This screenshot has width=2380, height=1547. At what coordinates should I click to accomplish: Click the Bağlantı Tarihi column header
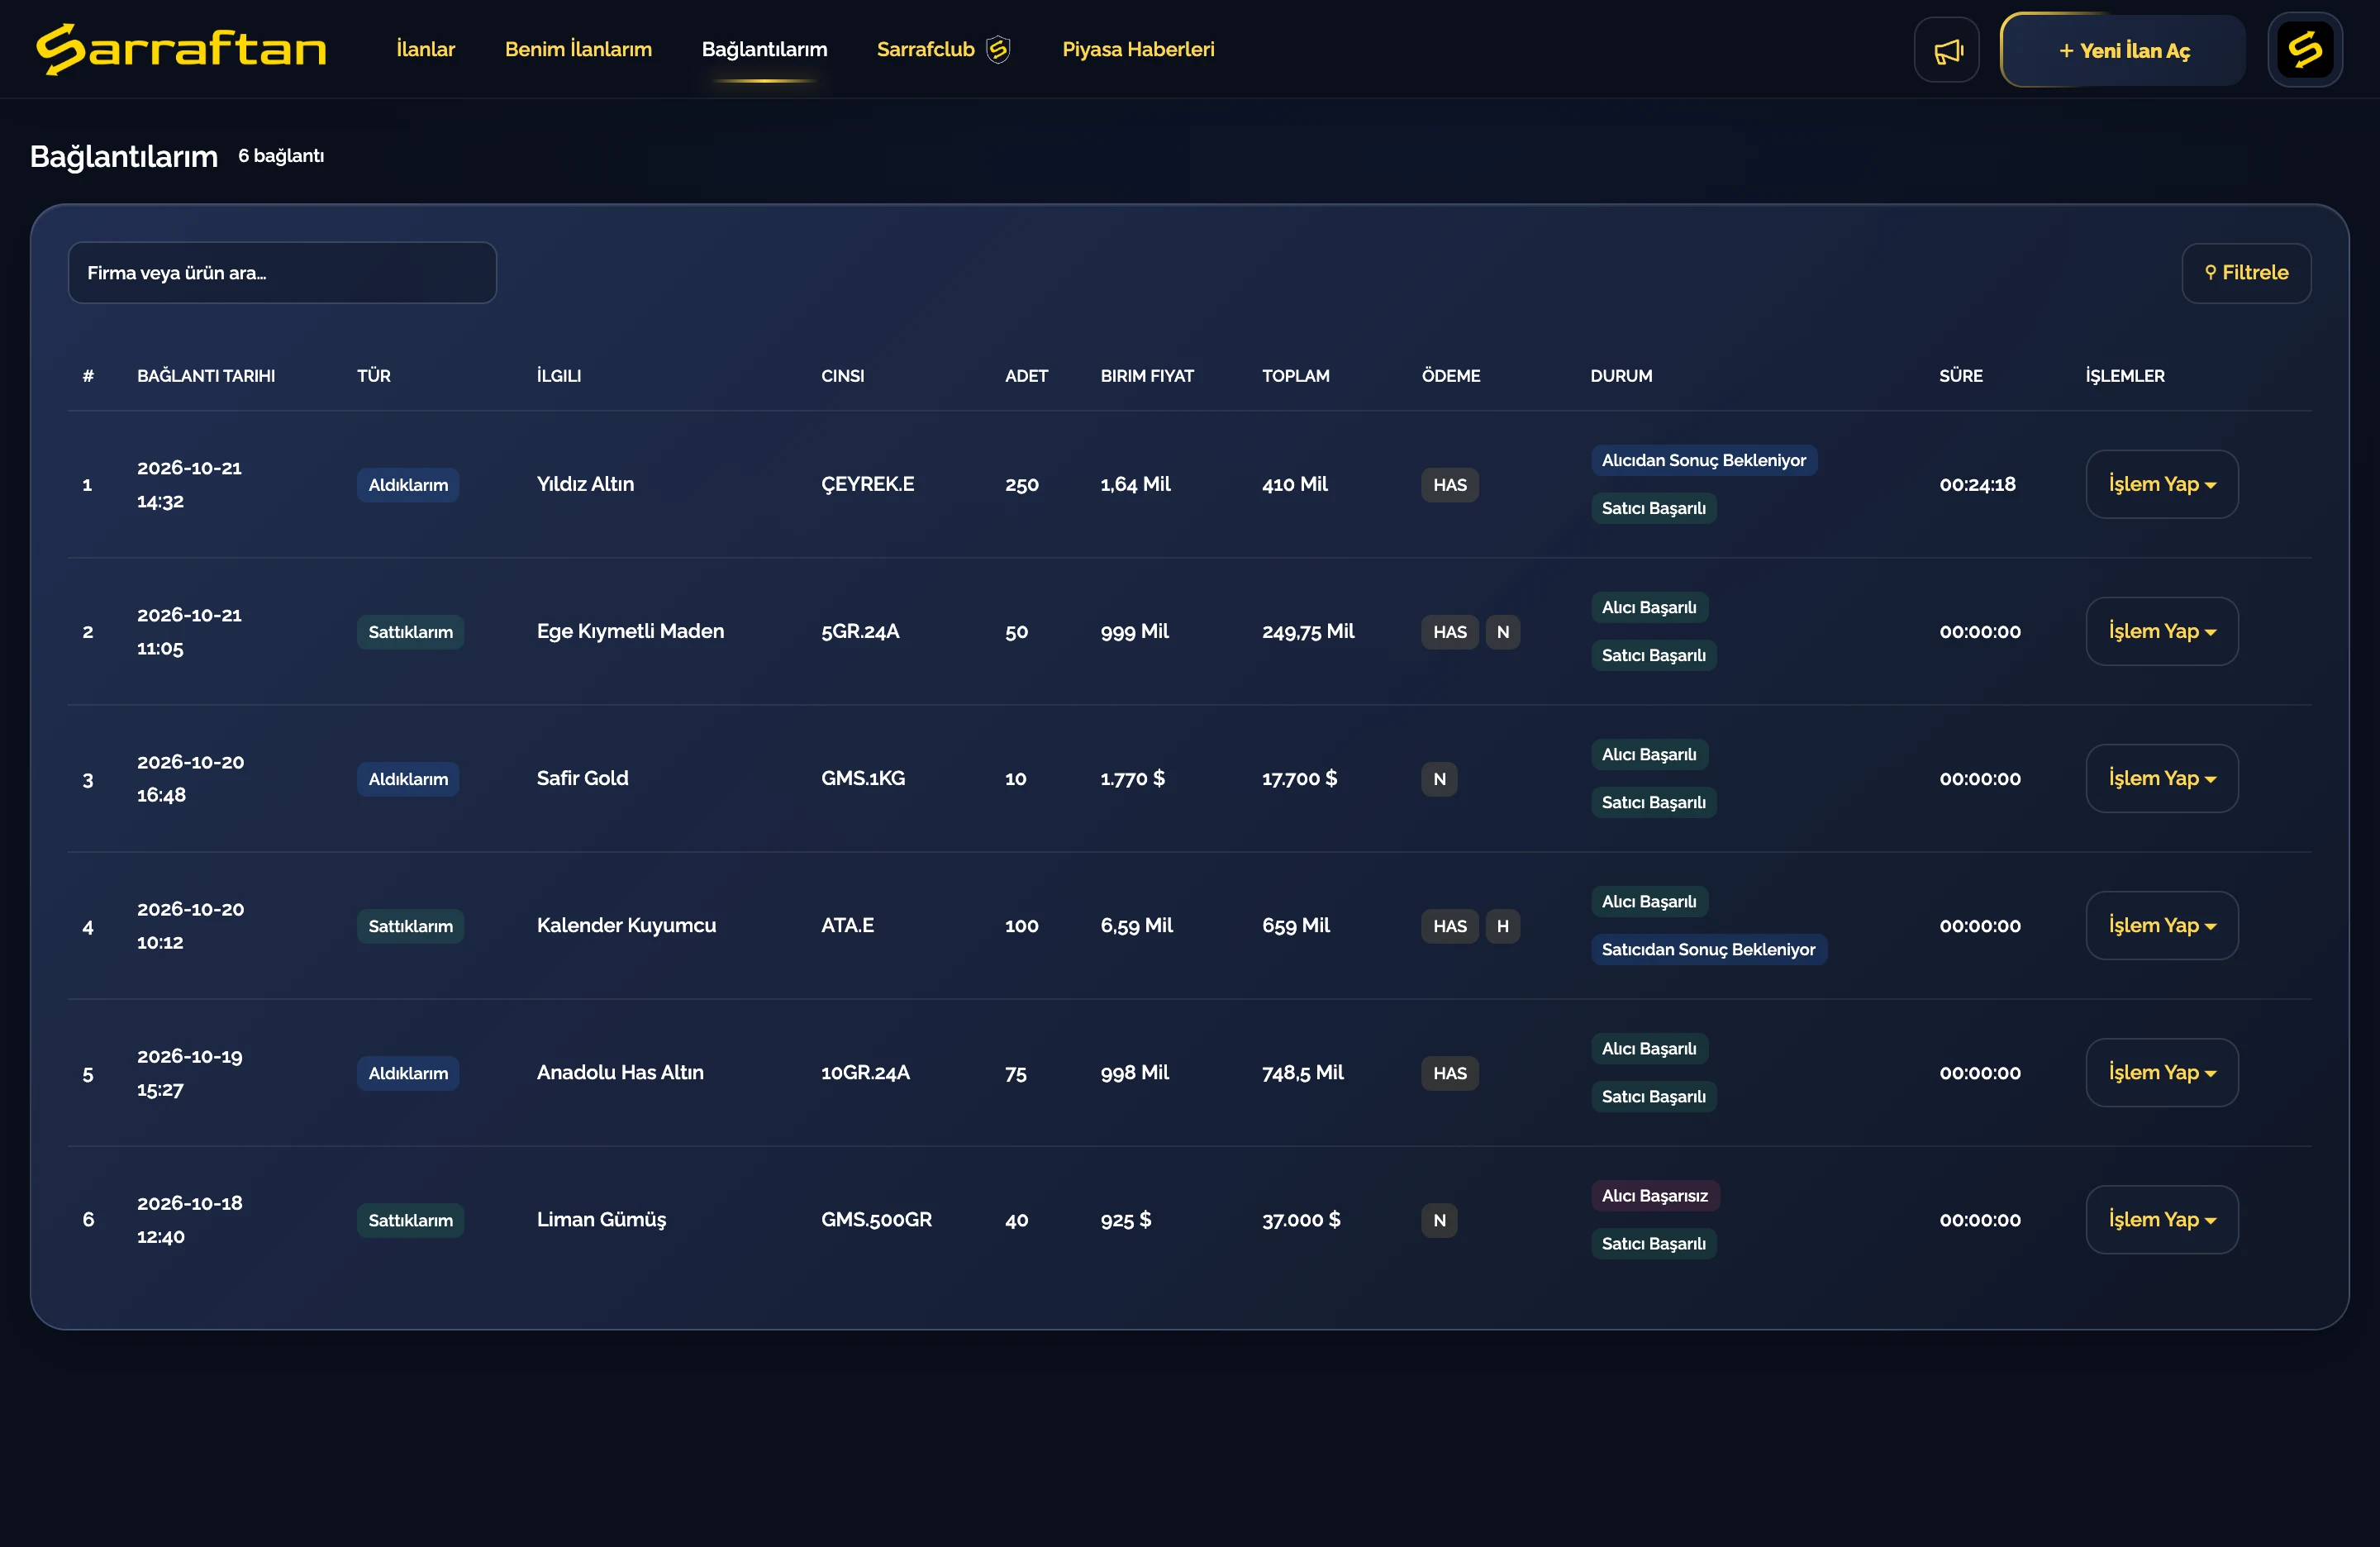(206, 376)
